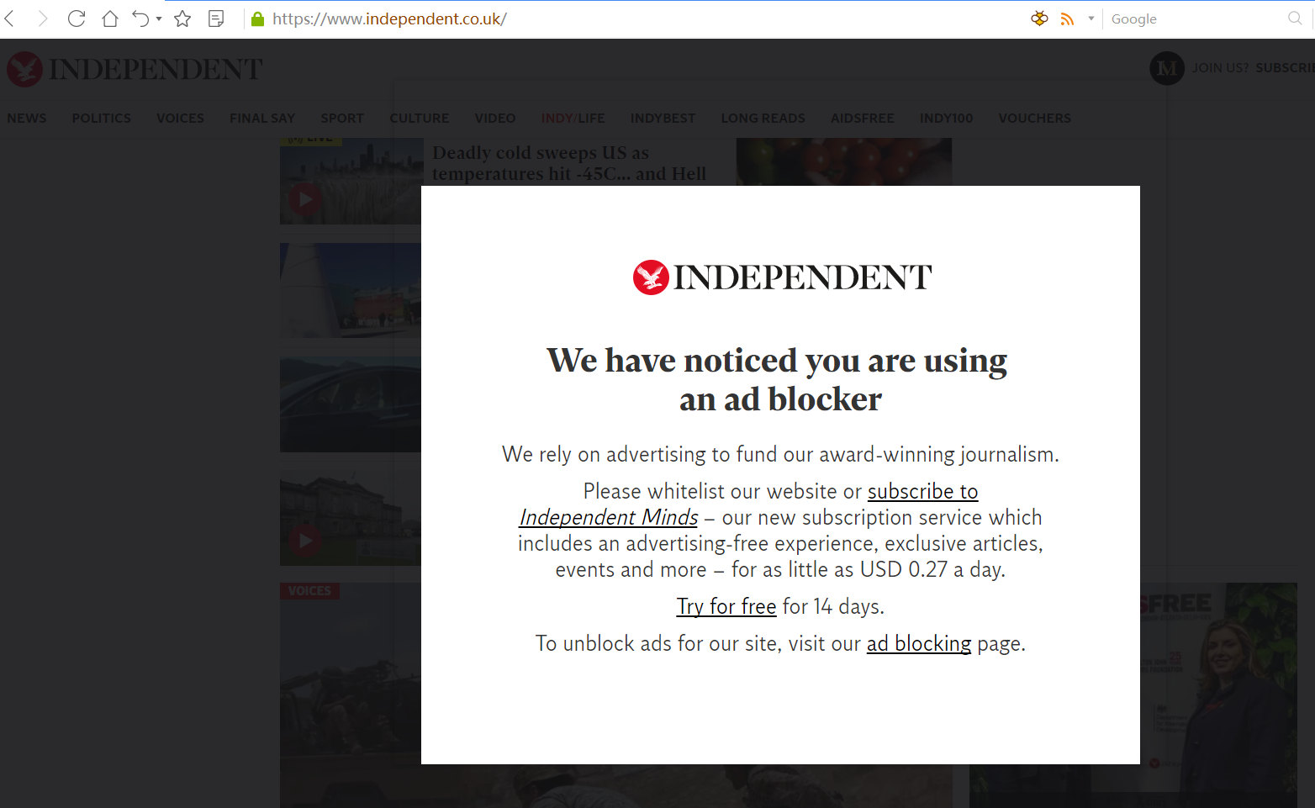Open the POLITICS section
The height and width of the screenshot is (808, 1315).
click(102, 119)
